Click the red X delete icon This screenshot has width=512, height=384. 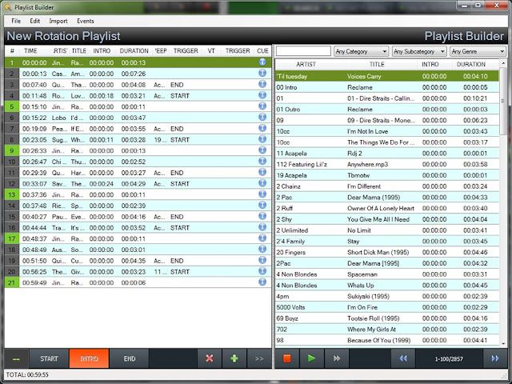(210, 358)
